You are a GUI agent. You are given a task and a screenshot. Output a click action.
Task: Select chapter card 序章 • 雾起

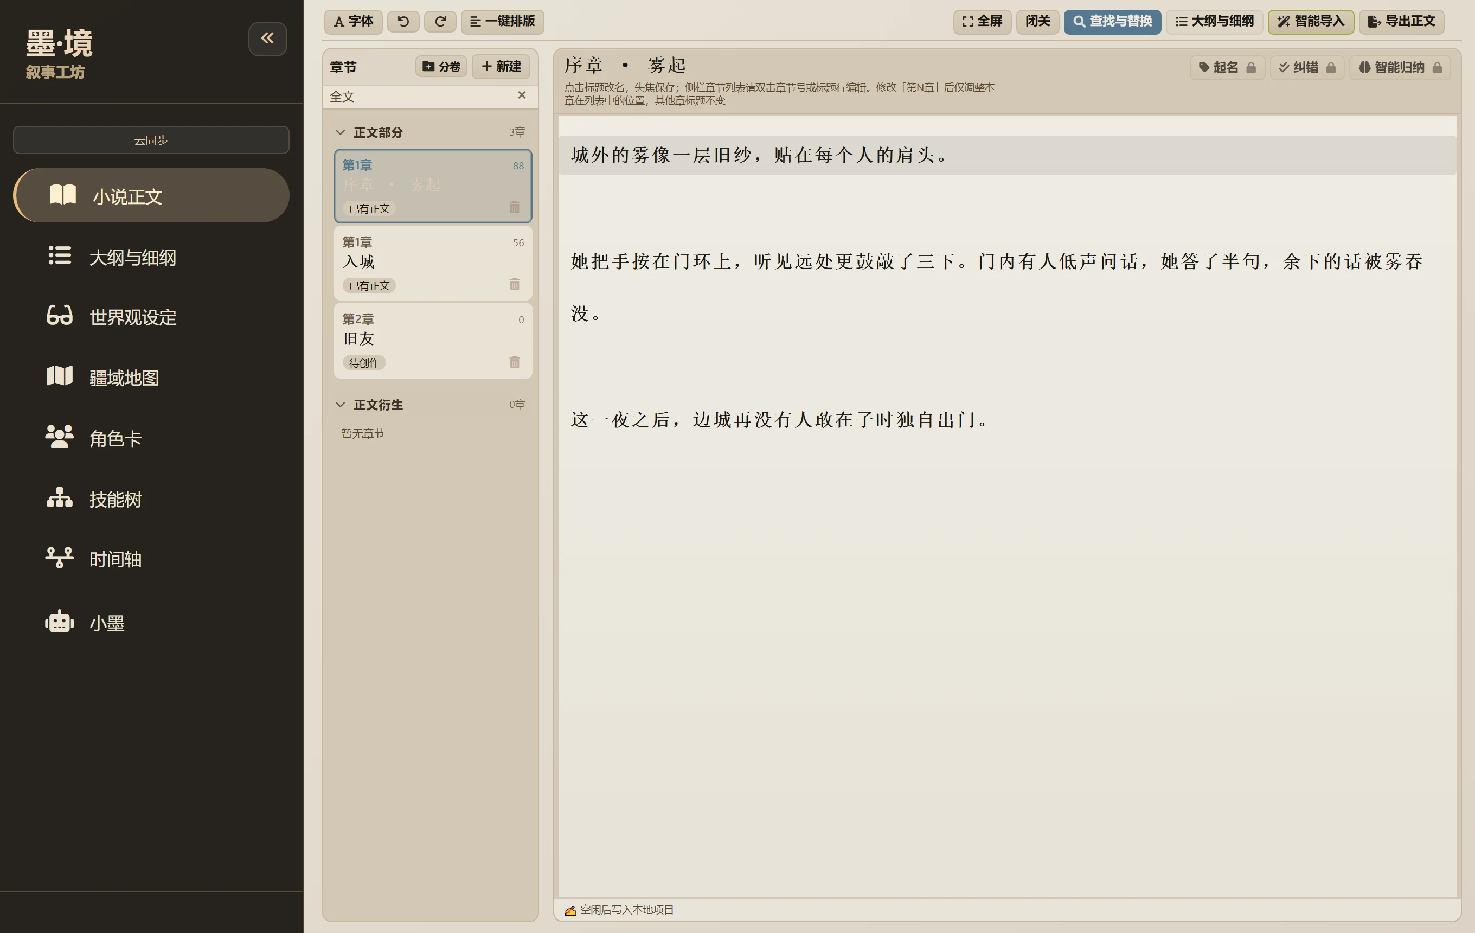[x=433, y=186]
